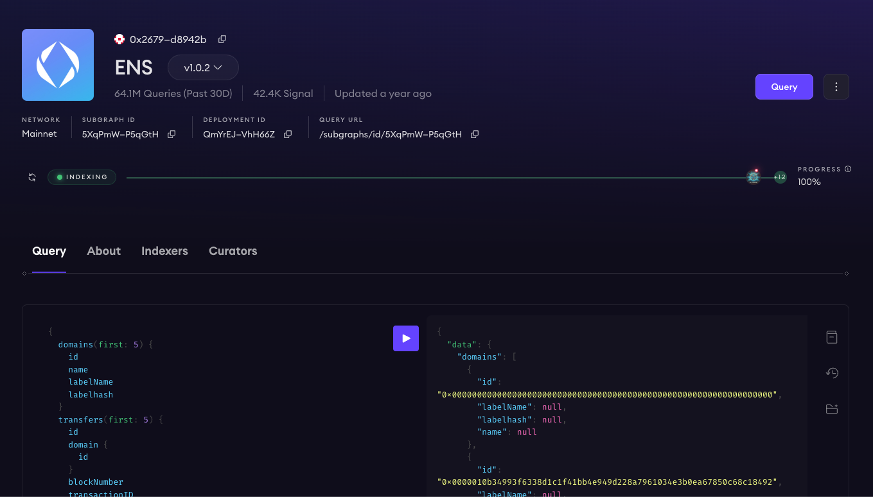
Task: Click the ENS subgraph title
Action: [134, 67]
